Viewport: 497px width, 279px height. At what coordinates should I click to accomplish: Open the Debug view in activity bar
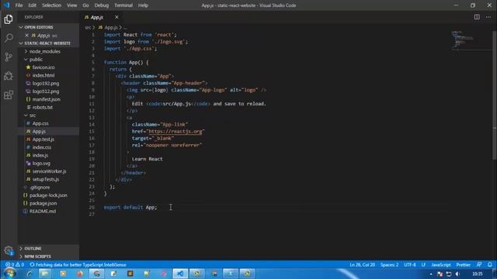pos(9,76)
